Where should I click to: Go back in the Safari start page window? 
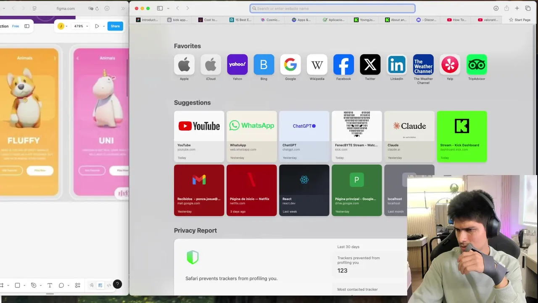[177, 8]
